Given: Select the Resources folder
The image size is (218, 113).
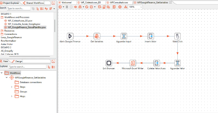Looking at the screenshot, I should (9, 31).
